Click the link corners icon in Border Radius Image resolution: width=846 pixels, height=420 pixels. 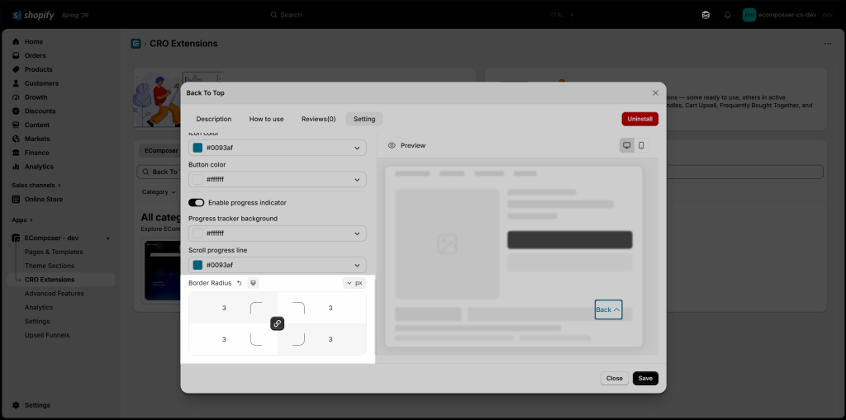[277, 323]
